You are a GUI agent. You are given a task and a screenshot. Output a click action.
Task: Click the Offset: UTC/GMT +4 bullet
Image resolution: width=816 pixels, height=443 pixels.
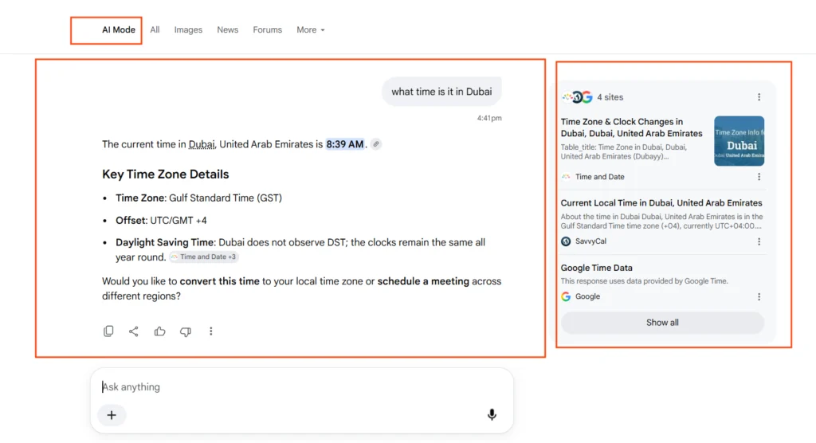click(161, 221)
